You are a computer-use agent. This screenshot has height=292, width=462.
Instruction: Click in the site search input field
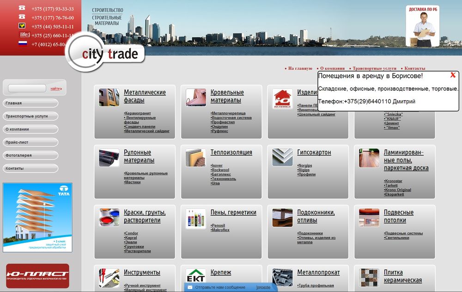(x=27, y=88)
